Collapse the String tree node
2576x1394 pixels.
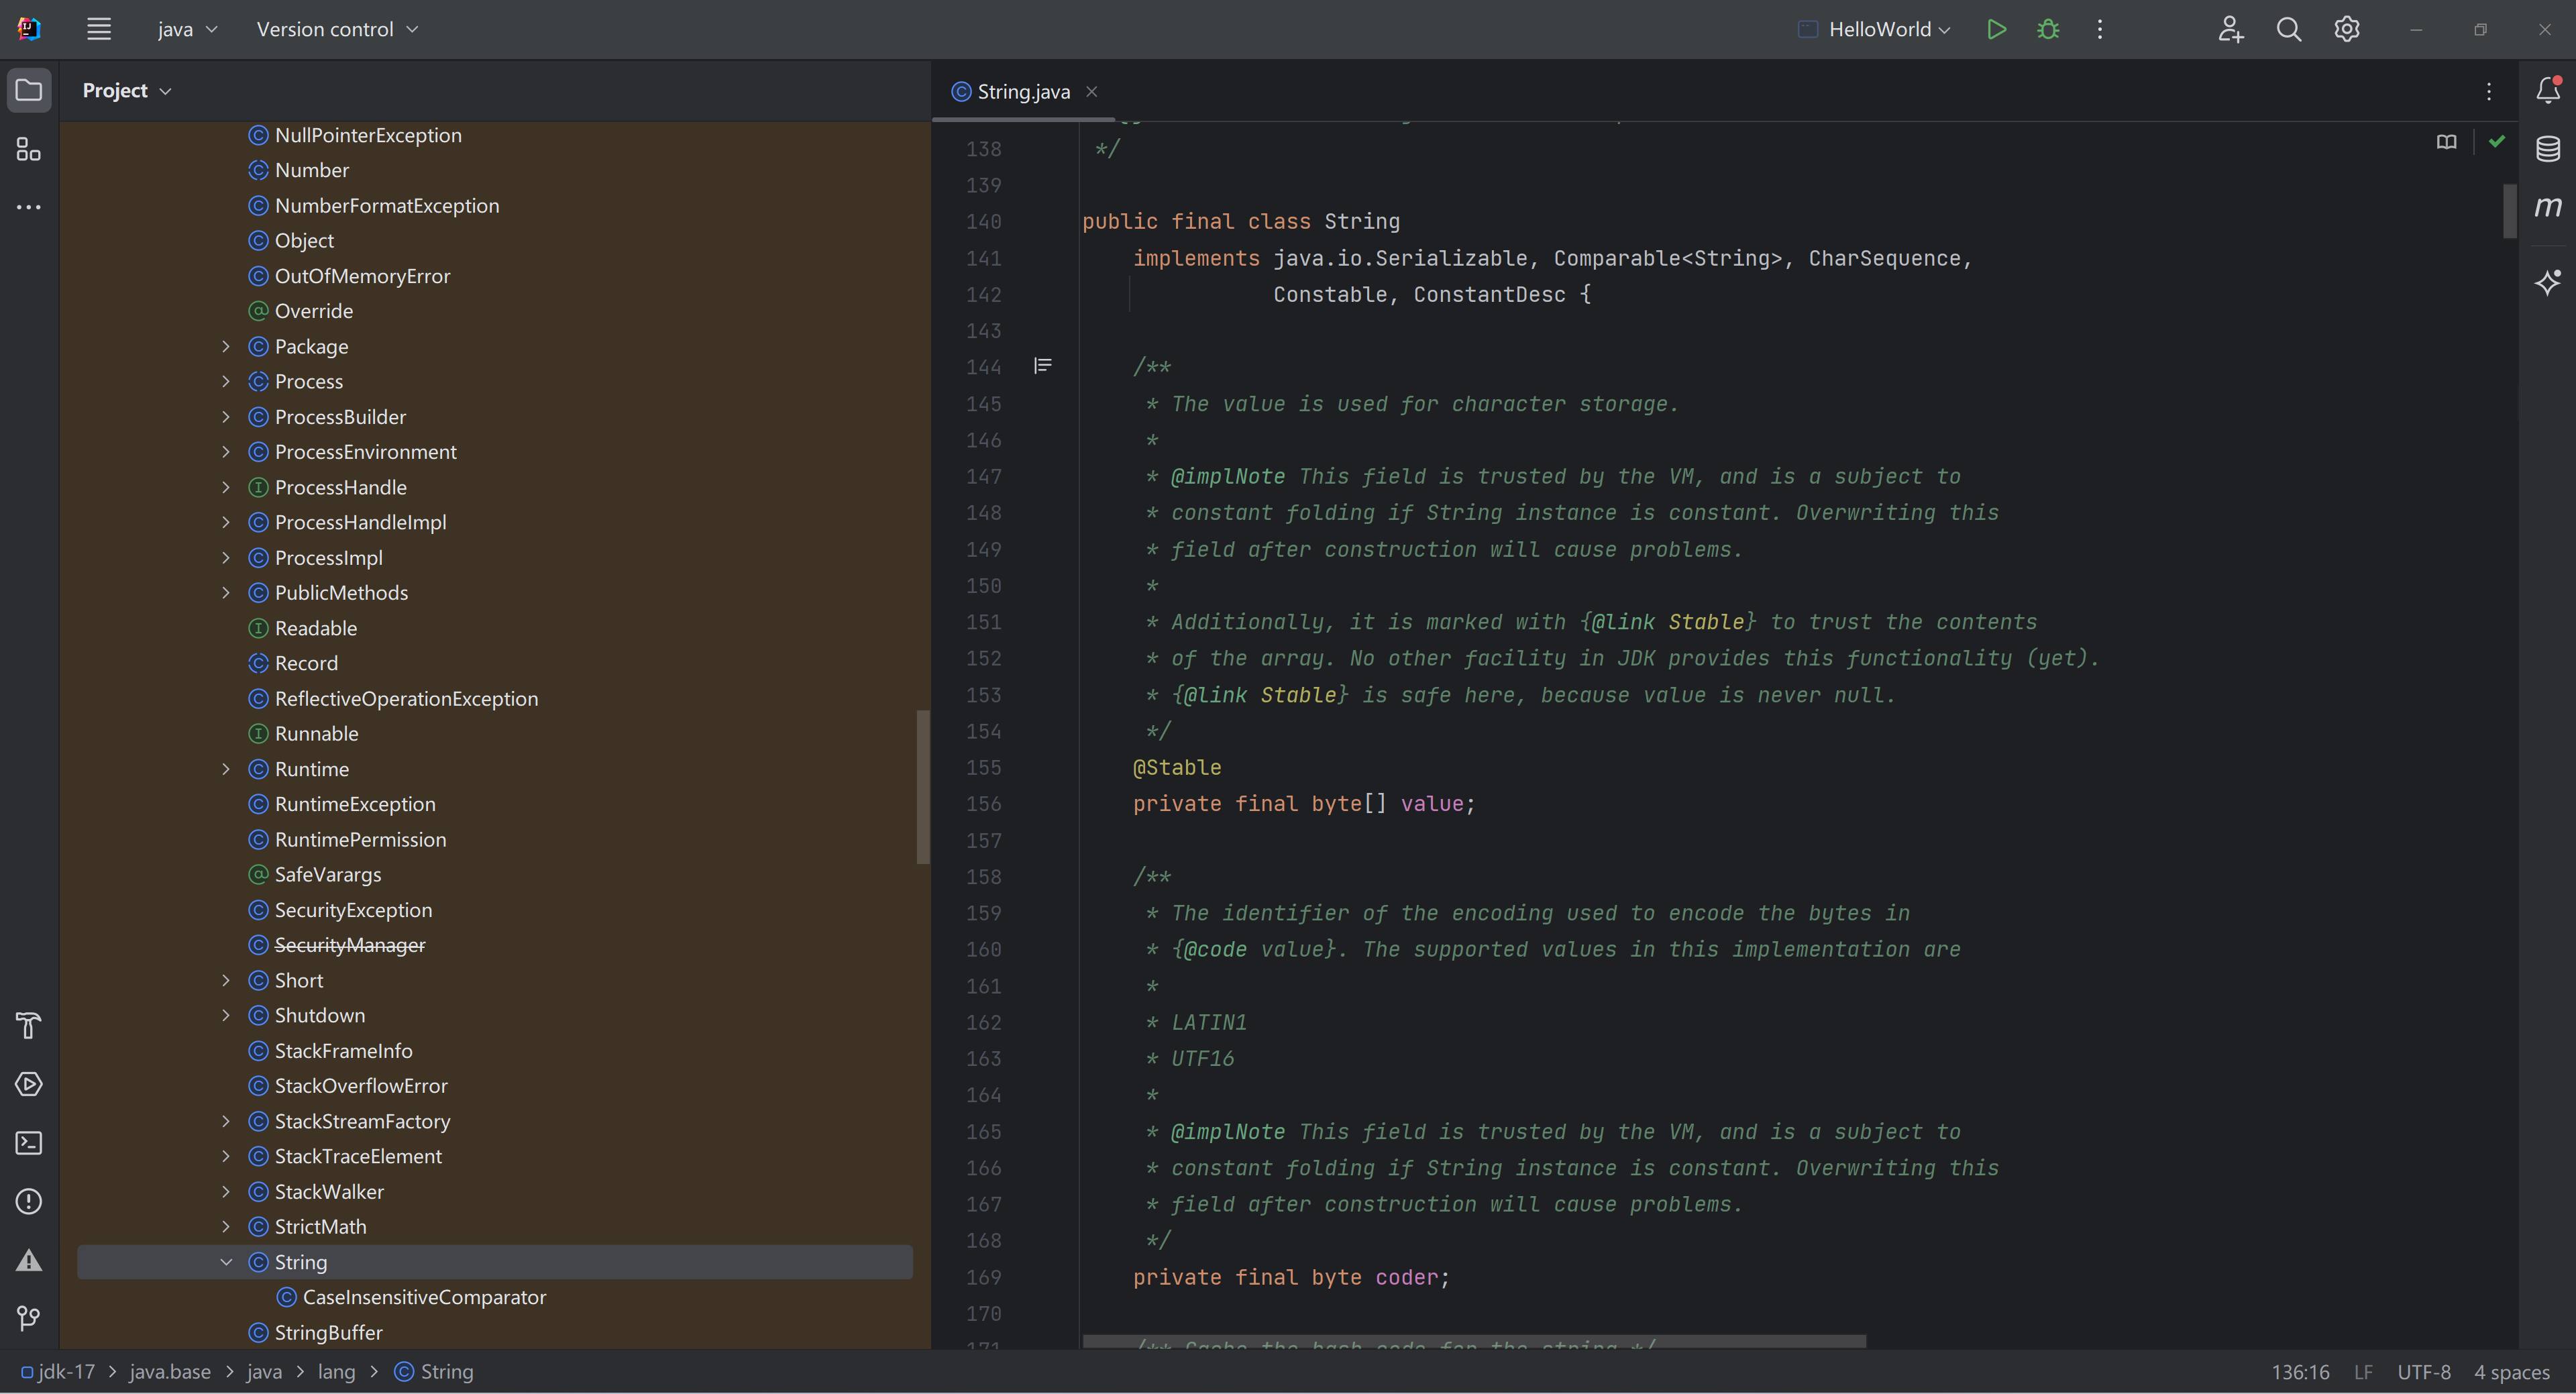coord(226,1262)
